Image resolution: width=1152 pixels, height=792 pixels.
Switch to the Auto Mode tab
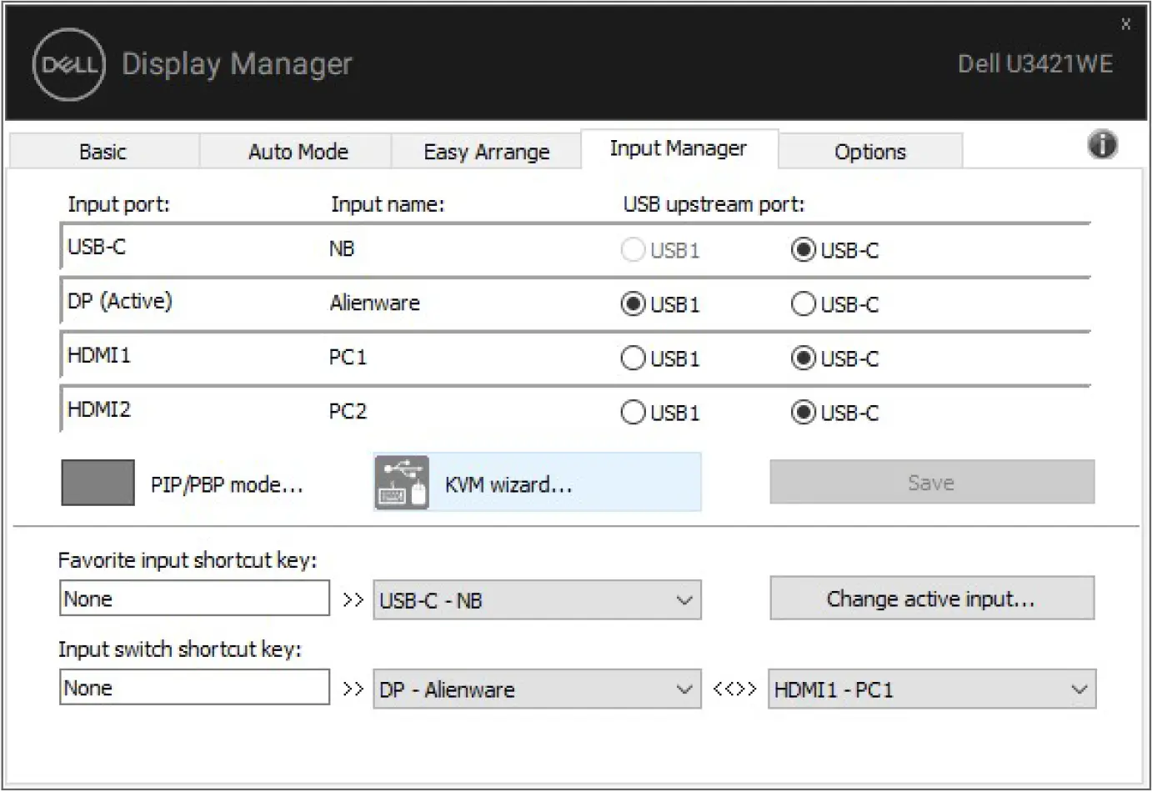[298, 151]
